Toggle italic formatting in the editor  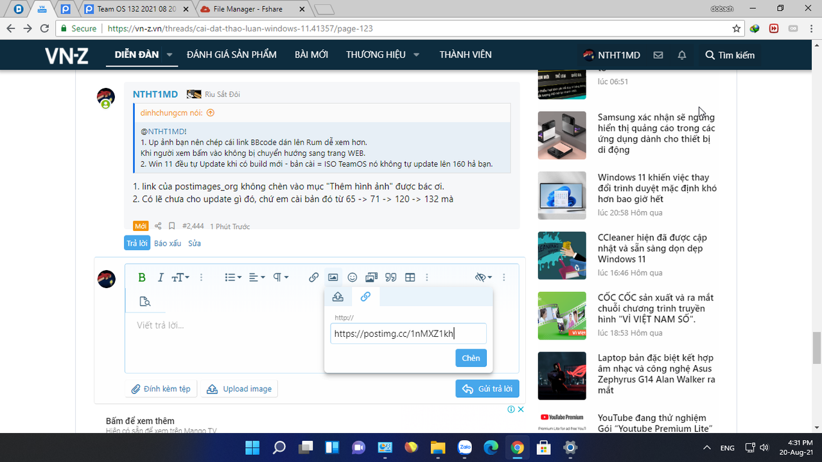point(161,277)
